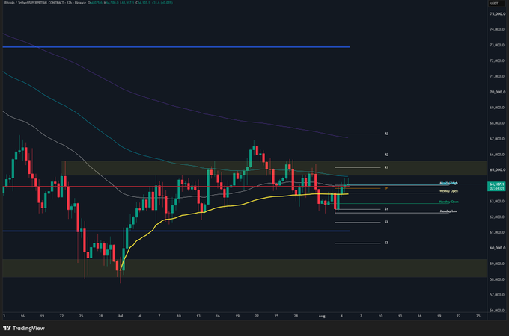The height and width of the screenshot is (336, 509).
Task: Click the R3 pivot label
Action: 386,134
